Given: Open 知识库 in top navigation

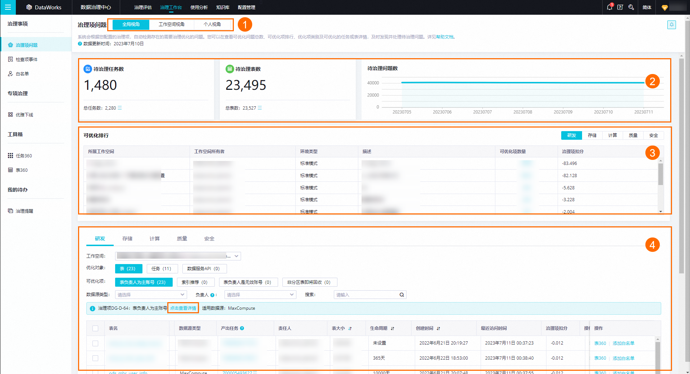Looking at the screenshot, I should (x=223, y=7).
